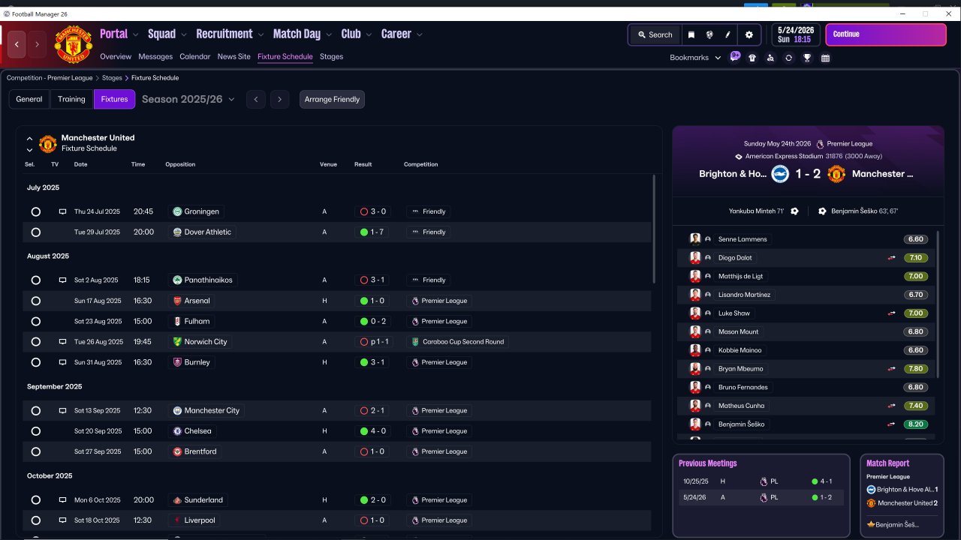Click the Continue button
Screen dimensions: 961x540
tap(886, 34)
